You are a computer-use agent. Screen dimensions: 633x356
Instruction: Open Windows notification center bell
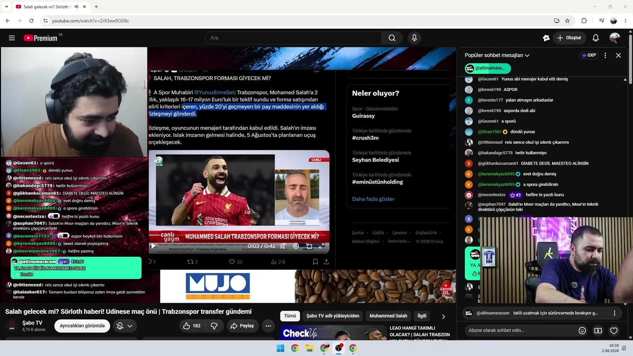click(x=624, y=348)
